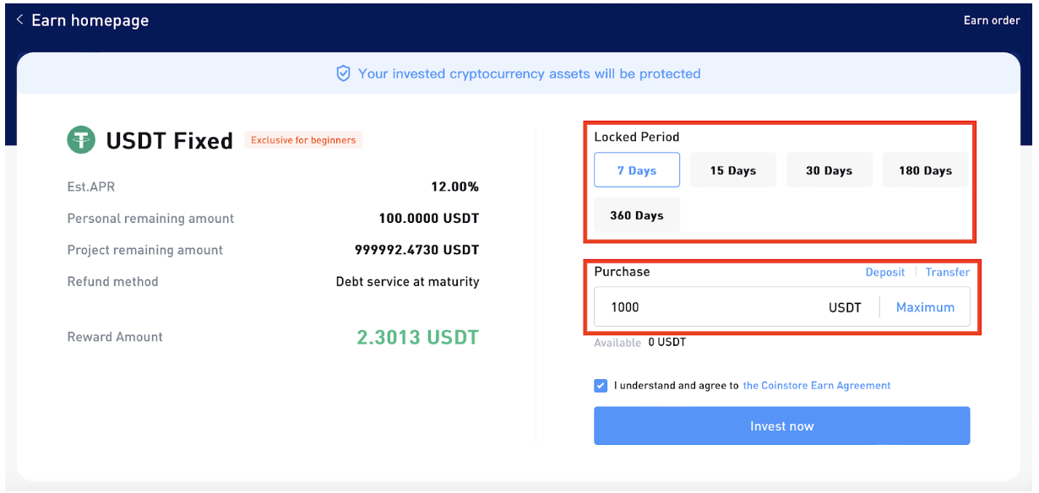Click the 100.0000 USDT personal remaining amount

[x=429, y=218]
